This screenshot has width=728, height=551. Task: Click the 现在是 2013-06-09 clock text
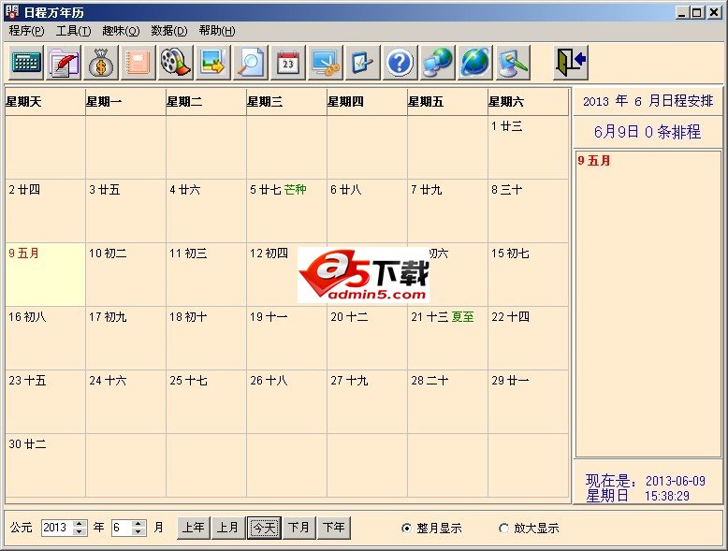646,488
